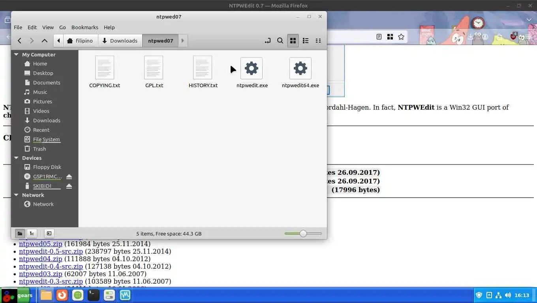This screenshot has height=303, width=537.
Task: Open uBlock Origin extension icon in Firefox
Action: pyautogui.click(x=513, y=36)
